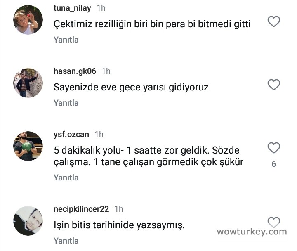This screenshot has width=297, height=251.
Task: Open necipkilincer22's profile picture
Action: [28, 221]
